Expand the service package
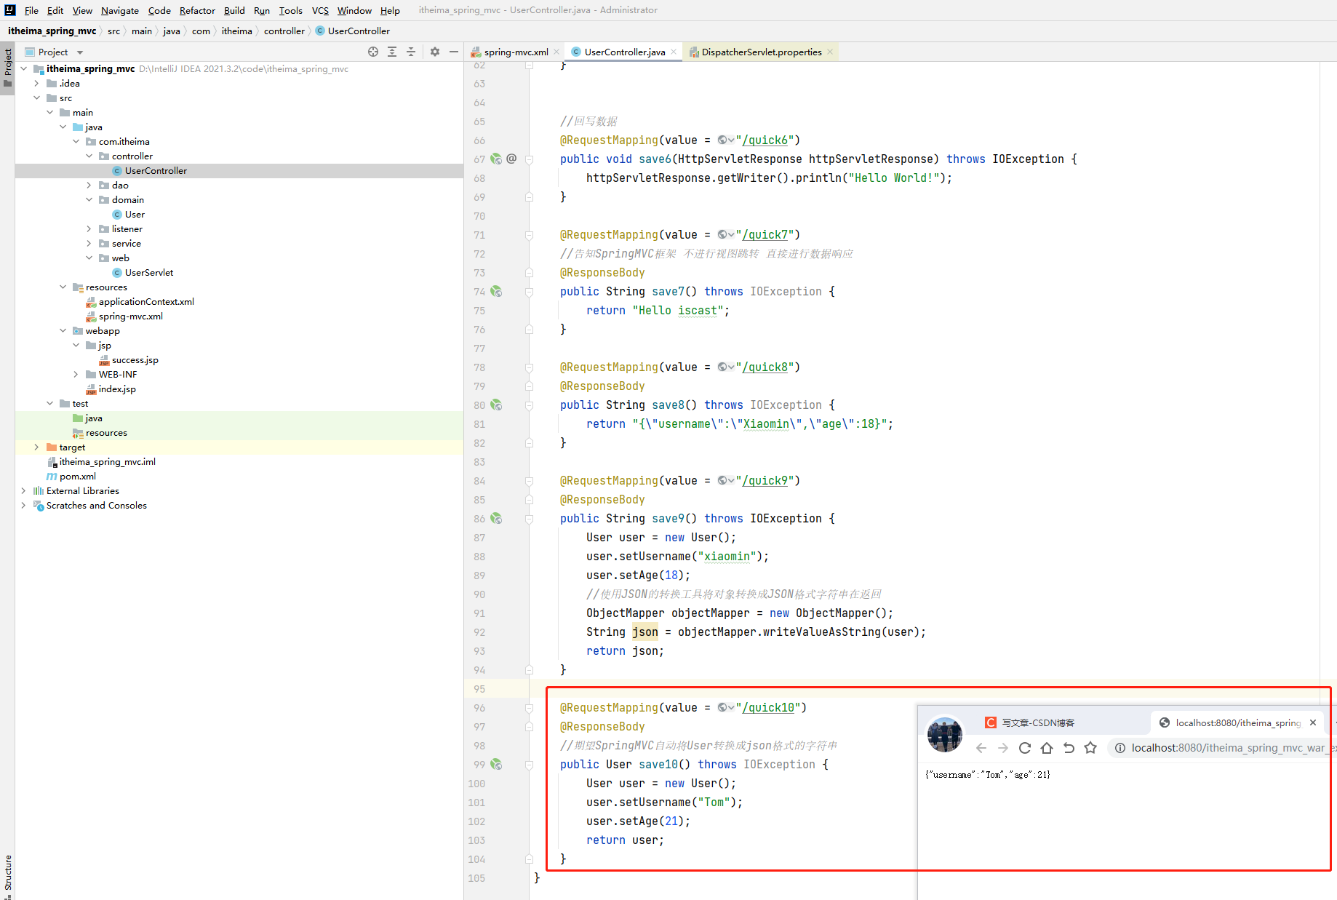 tap(89, 243)
